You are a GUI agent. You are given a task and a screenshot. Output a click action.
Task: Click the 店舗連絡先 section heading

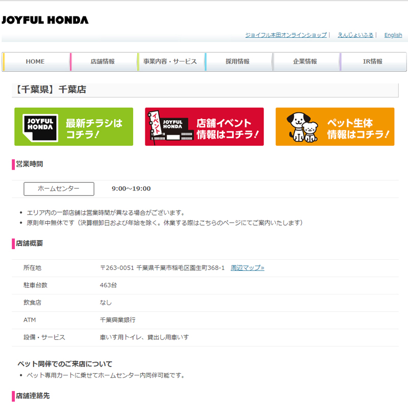click(x=33, y=396)
